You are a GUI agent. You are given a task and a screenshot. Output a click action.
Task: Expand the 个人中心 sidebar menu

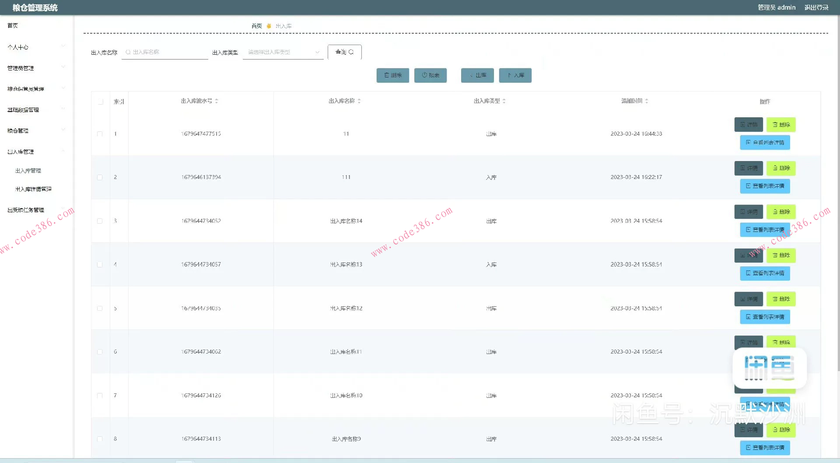click(35, 47)
